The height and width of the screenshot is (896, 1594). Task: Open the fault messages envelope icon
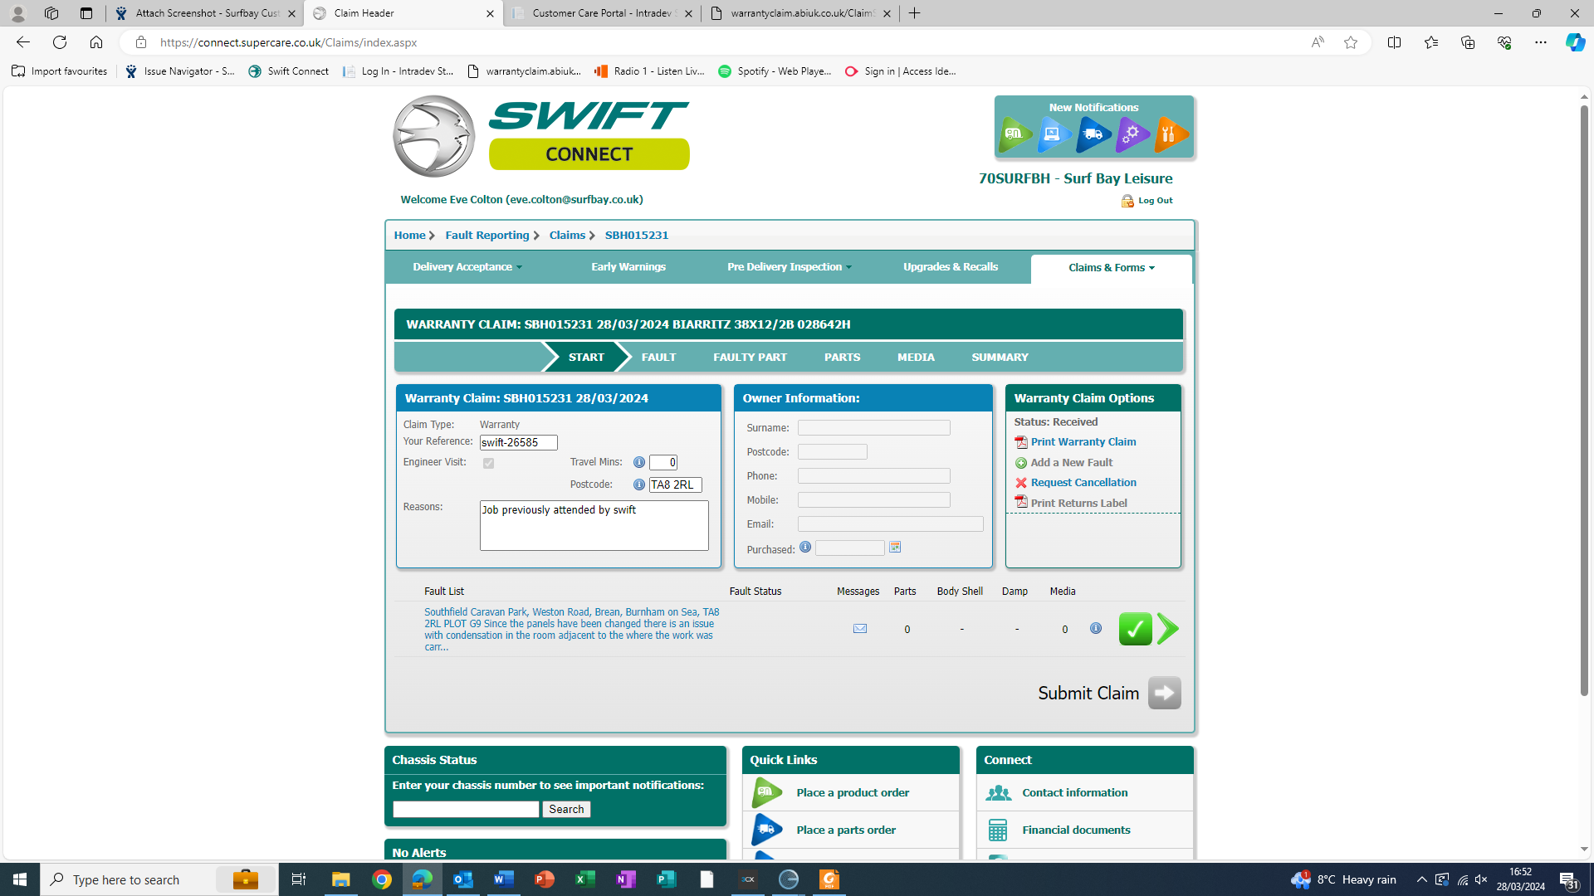click(860, 629)
